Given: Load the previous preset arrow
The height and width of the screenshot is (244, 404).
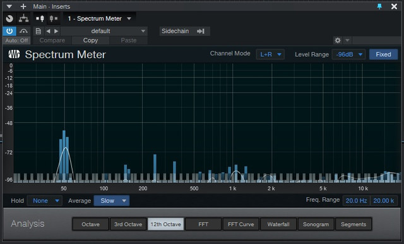Looking at the screenshot, I should coord(48,31).
